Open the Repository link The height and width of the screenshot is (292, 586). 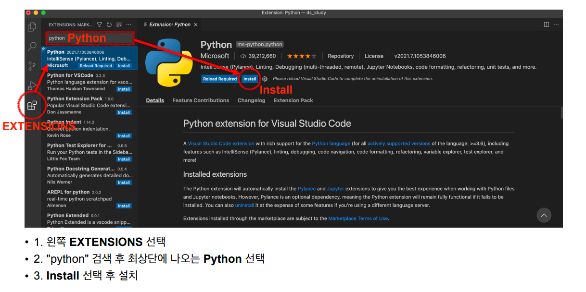click(341, 56)
